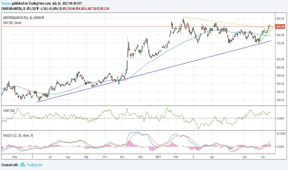The width and height of the screenshot is (288, 170).
Task: Click the Apr date axis label
Action: tap(212, 157)
